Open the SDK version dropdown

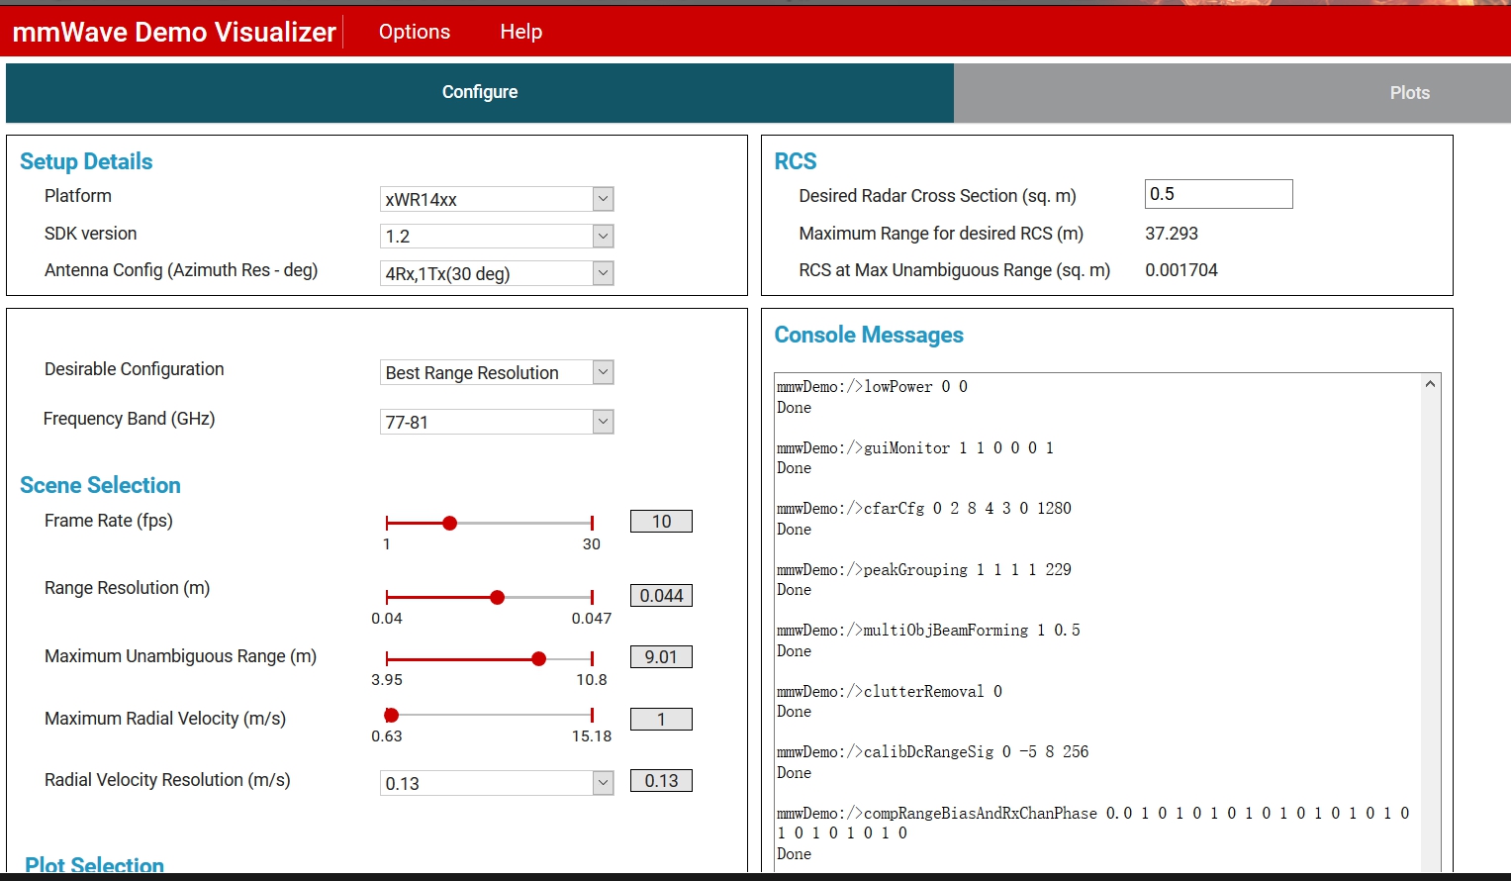pos(601,236)
